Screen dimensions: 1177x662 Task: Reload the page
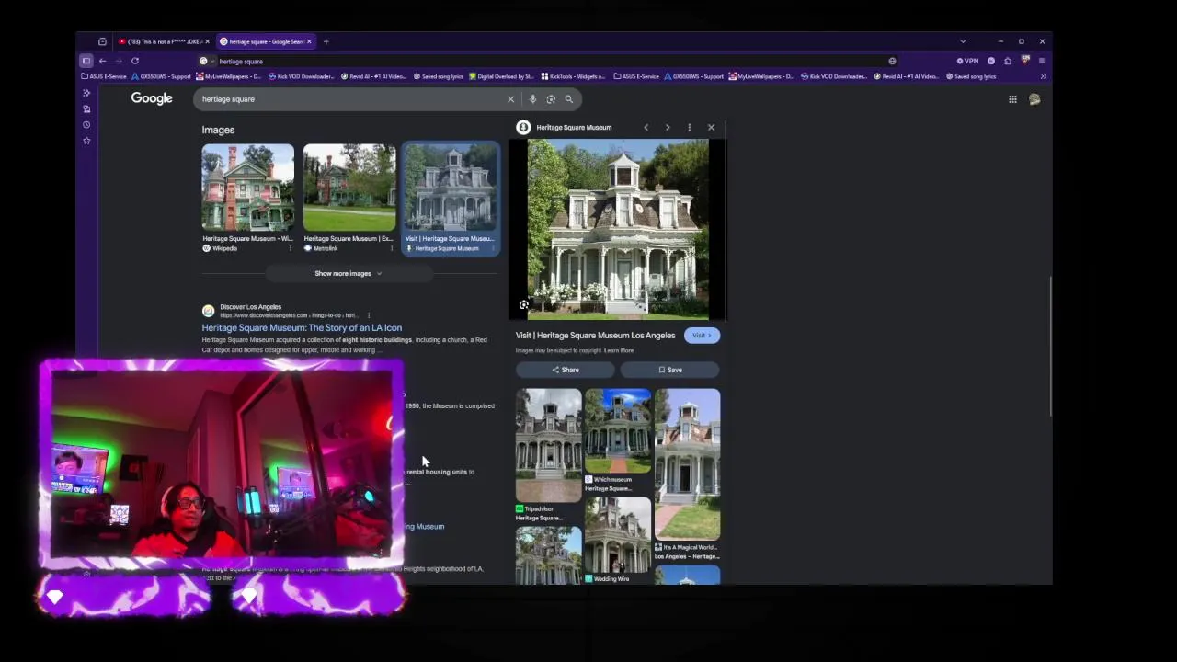click(x=135, y=61)
